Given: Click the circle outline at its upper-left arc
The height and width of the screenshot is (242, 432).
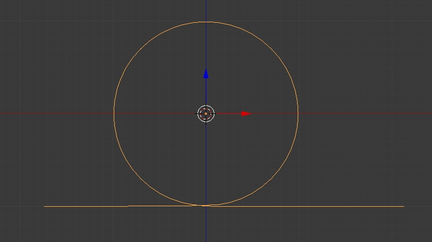Looking at the screenshot, I should 141,49.
